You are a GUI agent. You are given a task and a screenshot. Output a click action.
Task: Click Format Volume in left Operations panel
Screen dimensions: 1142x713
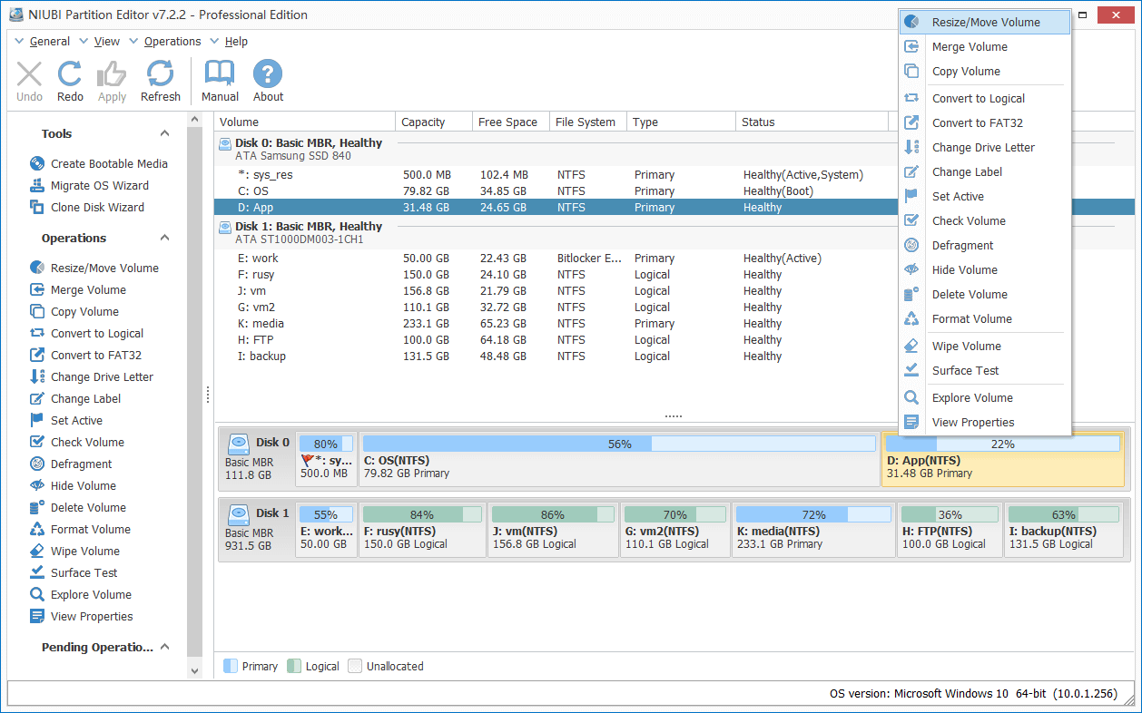click(x=90, y=529)
